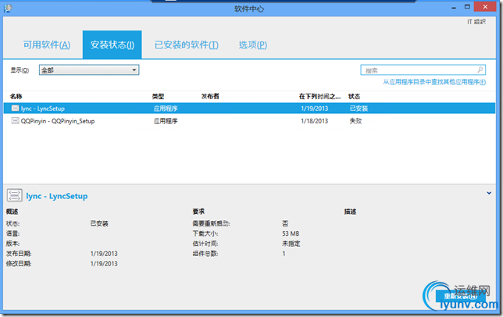The width and height of the screenshot is (503, 317).
Task: Click the lync - LyncSetup details title
Action: point(57,196)
